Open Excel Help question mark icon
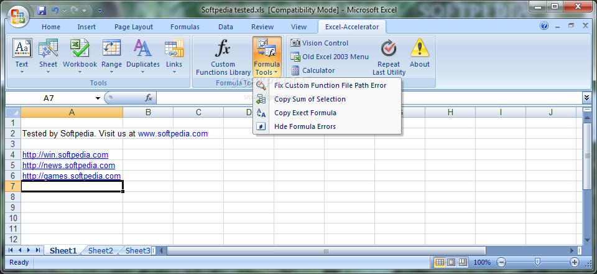This screenshot has width=597, height=274. coord(545,26)
